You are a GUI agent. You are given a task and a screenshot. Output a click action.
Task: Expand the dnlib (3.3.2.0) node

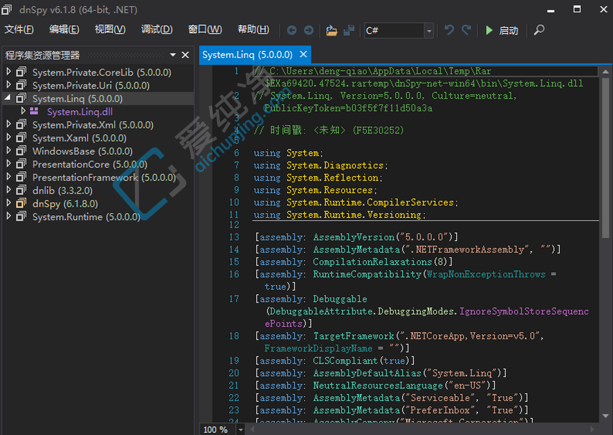tap(8, 190)
